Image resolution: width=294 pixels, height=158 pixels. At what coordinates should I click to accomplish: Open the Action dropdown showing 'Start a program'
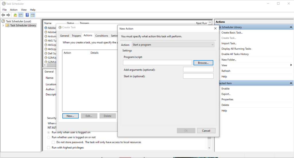(x=173, y=45)
